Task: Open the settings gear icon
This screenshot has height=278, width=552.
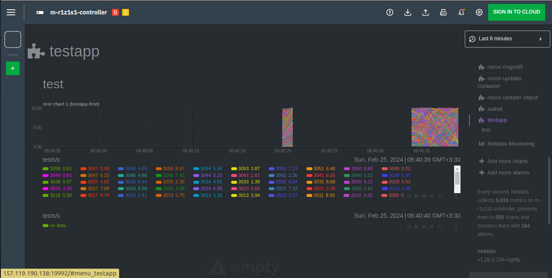Action: tap(479, 12)
